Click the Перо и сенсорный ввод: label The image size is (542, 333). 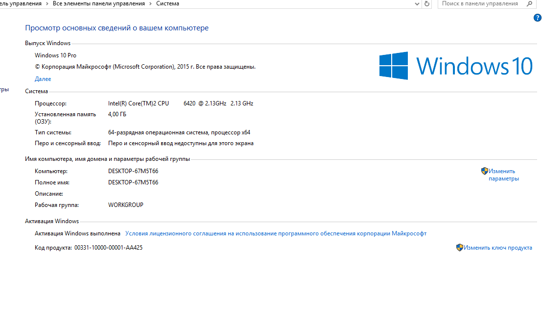(68, 143)
